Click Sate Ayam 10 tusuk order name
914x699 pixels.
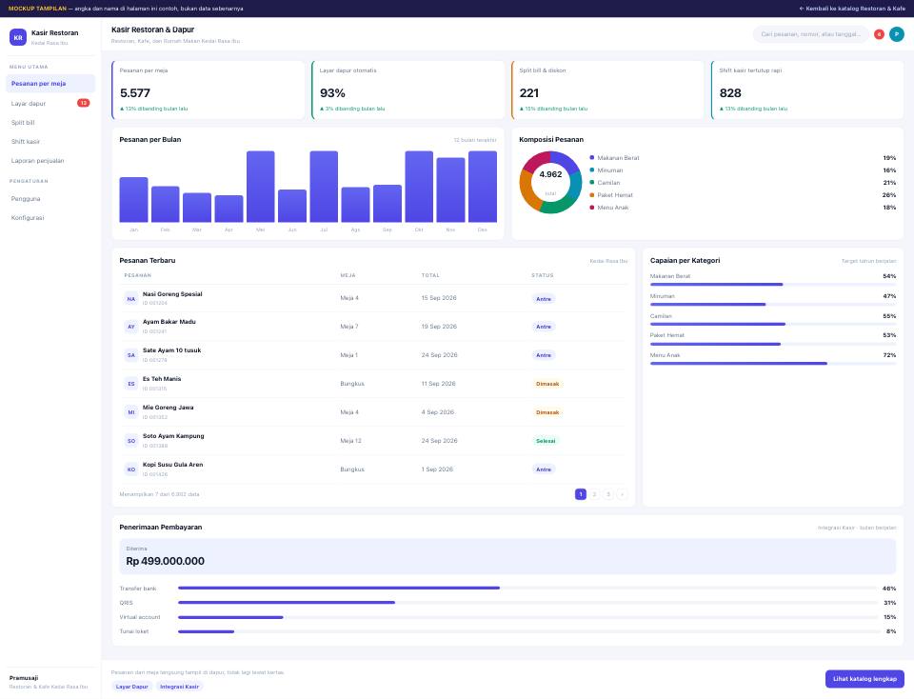(x=172, y=350)
